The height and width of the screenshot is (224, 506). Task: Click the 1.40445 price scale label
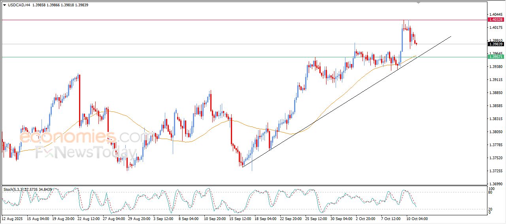click(495, 14)
